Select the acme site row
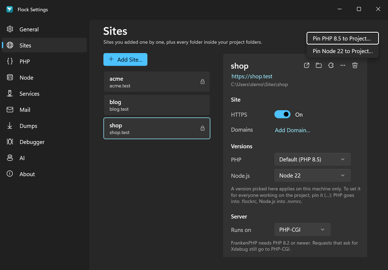The height and width of the screenshot is (270, 388). [x=157, y=82]
